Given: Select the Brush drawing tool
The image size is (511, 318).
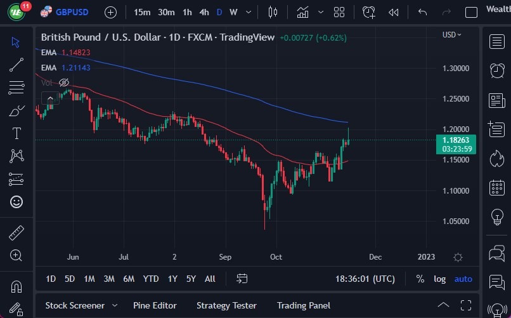Looking at the screenshot, I should [x=16, y=110].
